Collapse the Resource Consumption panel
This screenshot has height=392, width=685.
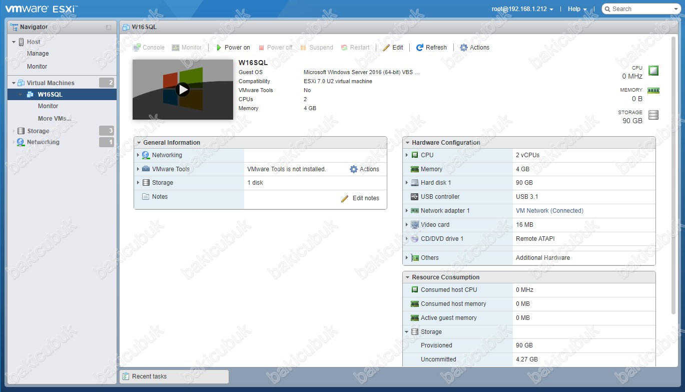tap(407, 277)
